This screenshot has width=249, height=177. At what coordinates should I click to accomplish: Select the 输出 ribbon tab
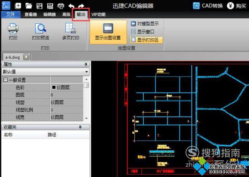coord(81,15)
